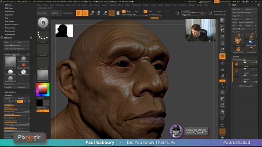
Task: Select the Rotate transform icon in top shelf
Action: click(x=105, y=13)
